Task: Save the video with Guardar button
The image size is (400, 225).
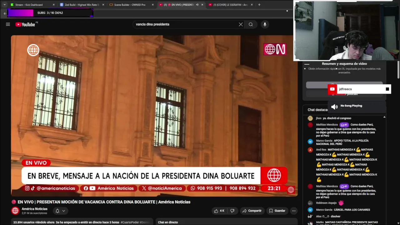Action: coord(277,211)
